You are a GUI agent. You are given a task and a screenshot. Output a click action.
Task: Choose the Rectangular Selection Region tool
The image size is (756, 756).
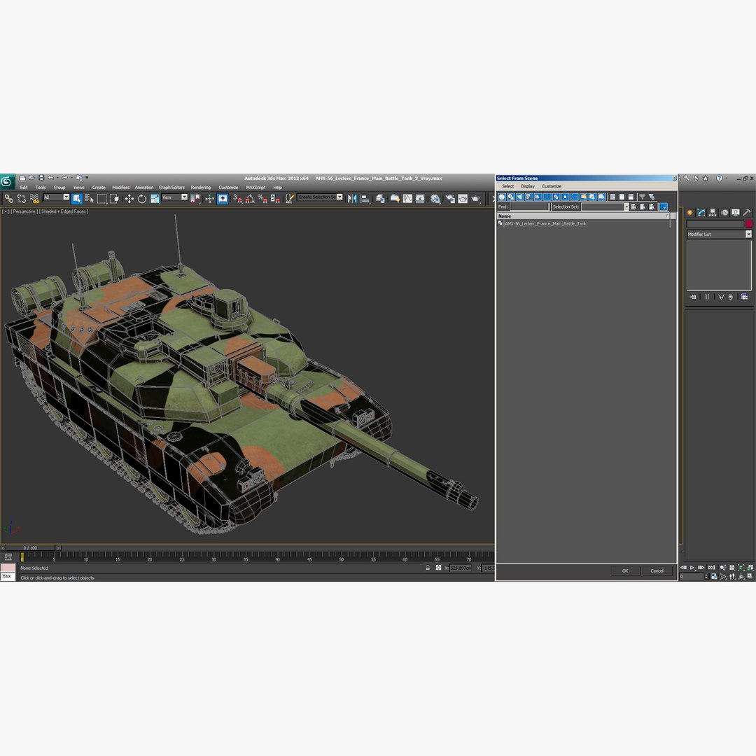click(x=101, y=199)
